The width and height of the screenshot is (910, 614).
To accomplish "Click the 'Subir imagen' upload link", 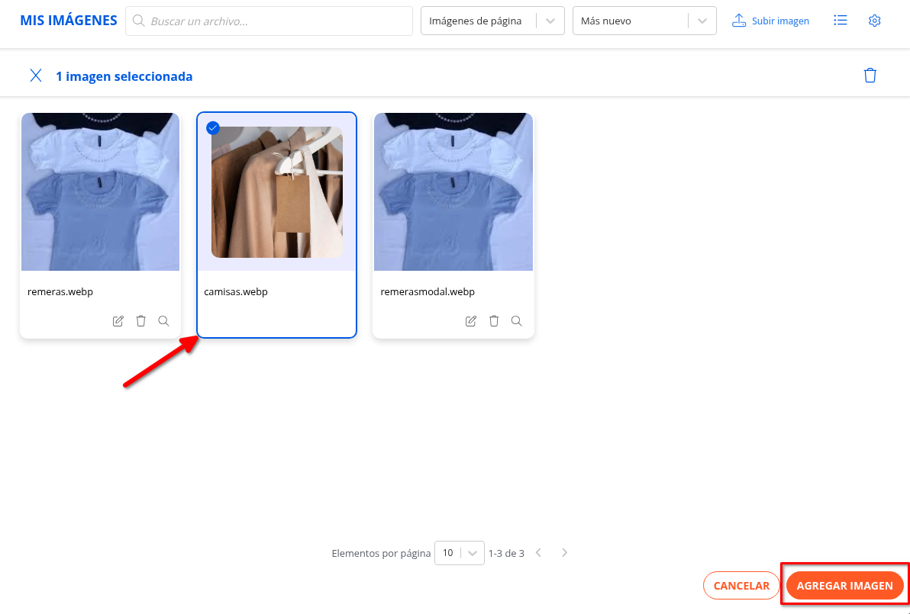I will [771, 21].
